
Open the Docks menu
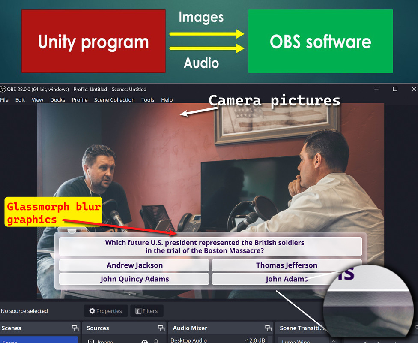pos(57,100)
